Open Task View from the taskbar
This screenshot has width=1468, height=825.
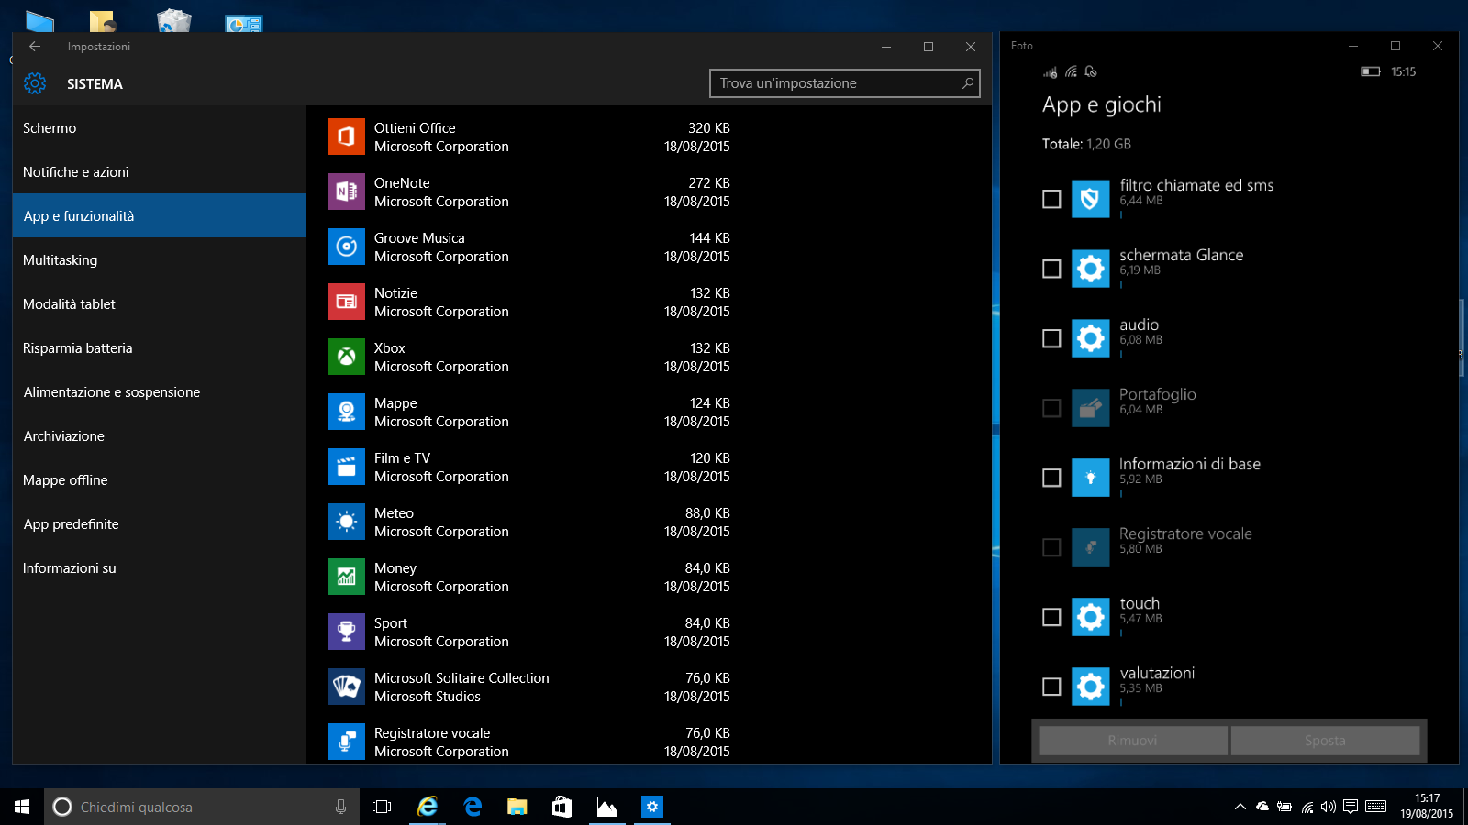(x=382, y=807)
